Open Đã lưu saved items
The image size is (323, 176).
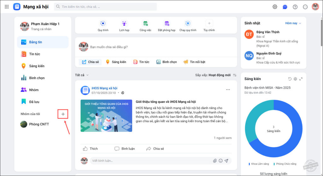43,102
